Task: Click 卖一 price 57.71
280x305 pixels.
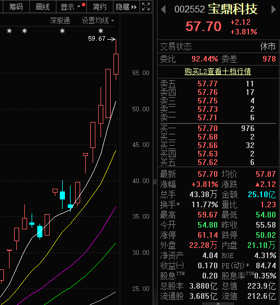Action: click(x=208, y=117)
